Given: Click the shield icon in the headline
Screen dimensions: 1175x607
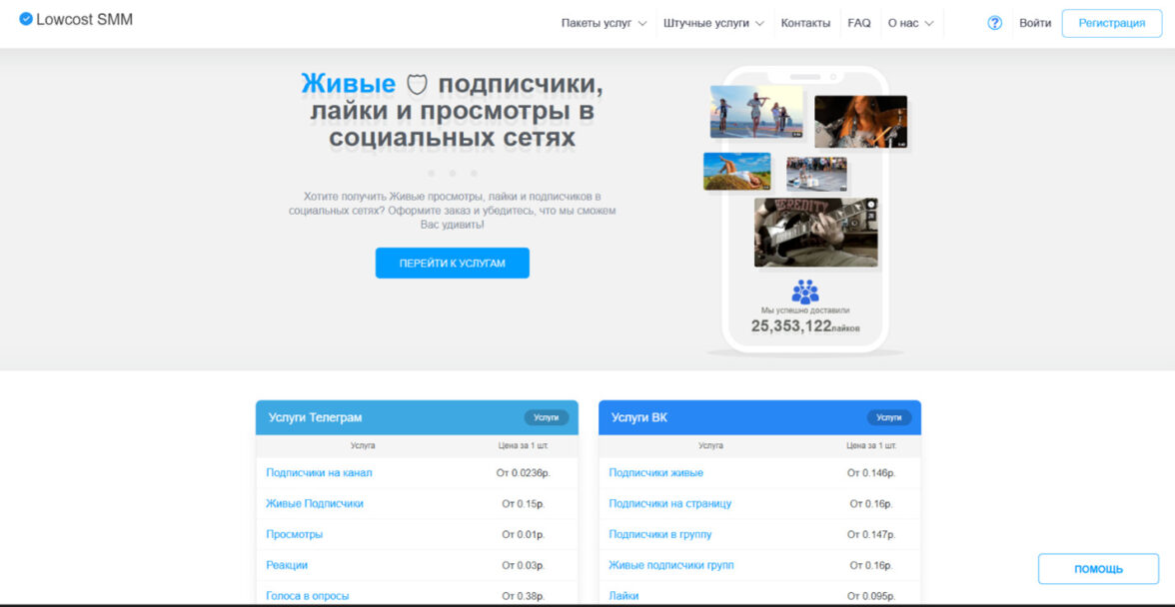Looking at the screenshot, I should pyautogui.click(x=417, y=85).
